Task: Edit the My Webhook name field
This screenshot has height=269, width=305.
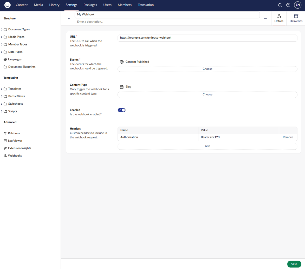Action: coord(167,15)
